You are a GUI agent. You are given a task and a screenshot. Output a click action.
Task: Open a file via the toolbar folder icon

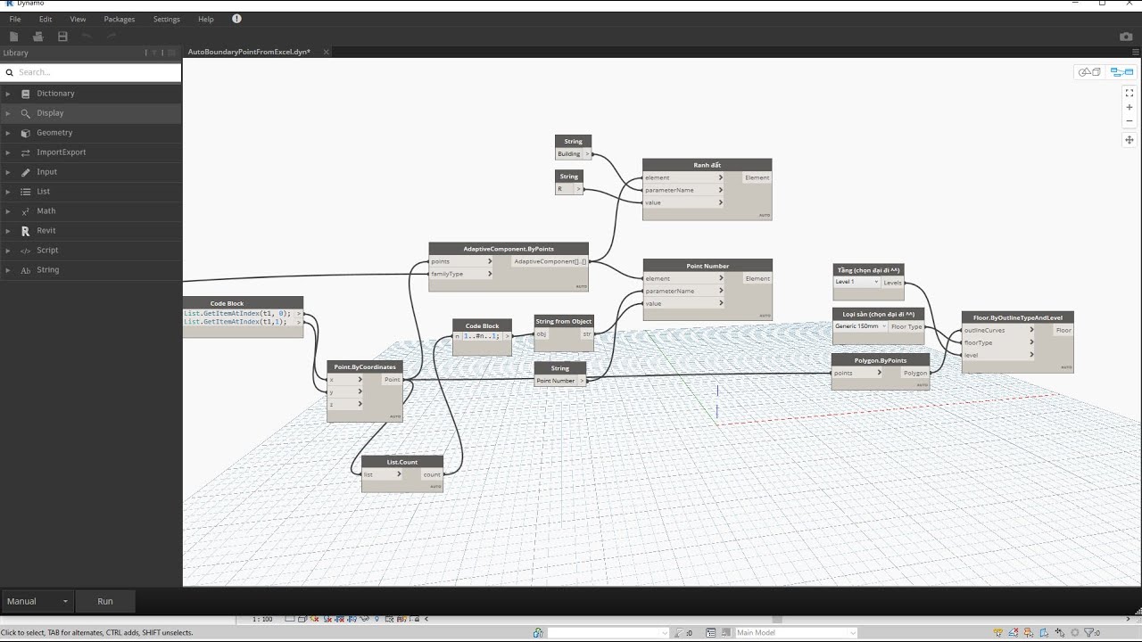pos(37,37)
